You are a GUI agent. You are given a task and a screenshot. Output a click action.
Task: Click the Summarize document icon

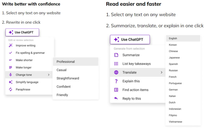click(x=116, y=55)
